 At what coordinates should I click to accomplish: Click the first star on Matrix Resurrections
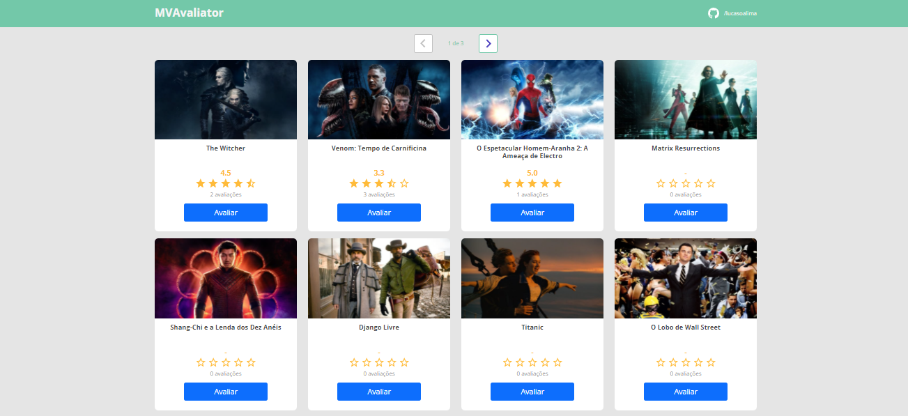tap(661, 183)
